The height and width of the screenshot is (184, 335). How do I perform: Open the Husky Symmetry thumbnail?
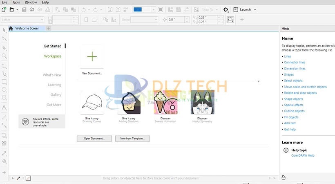[x=203, y=102]
